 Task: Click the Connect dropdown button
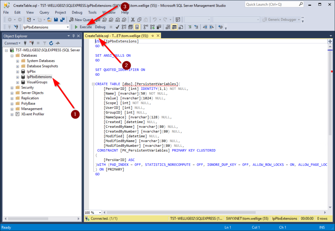(12, 43)
